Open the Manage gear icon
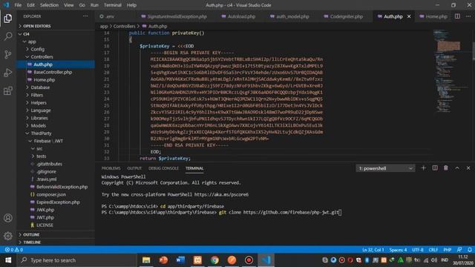The width and height of the screenshot is (475, 267). click(8, 236)
